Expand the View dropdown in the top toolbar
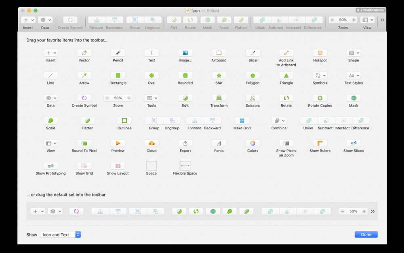404x253 pixels. [x=367, y=20]
